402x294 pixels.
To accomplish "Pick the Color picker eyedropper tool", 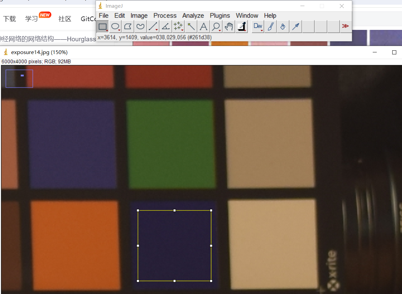I will point(241,27).
